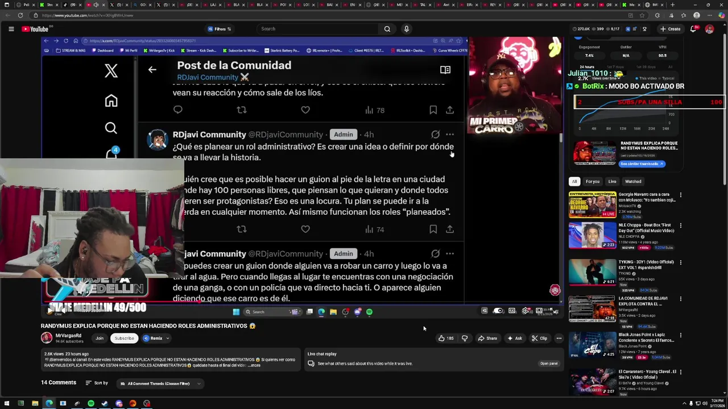Screen dimensions: 728x409
Task: Open the Ask AI button
Action: [x=515, y=338]
